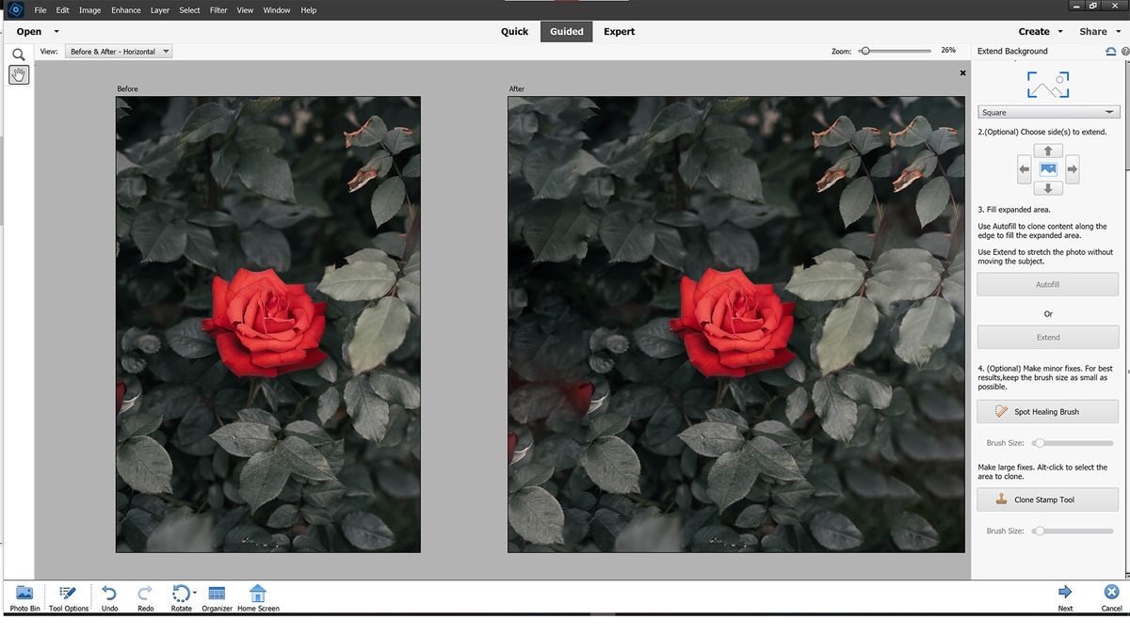
Task: Go to the Home Screen
Action: click(258, 598)
